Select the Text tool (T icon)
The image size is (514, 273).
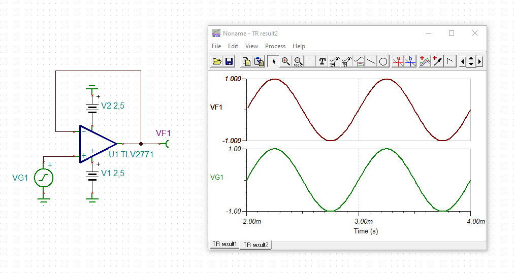(322, 61)
